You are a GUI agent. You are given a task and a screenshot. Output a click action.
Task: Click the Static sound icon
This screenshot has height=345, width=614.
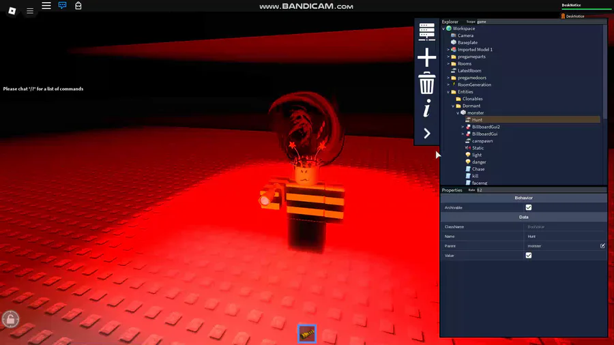(x=468, y=148)
